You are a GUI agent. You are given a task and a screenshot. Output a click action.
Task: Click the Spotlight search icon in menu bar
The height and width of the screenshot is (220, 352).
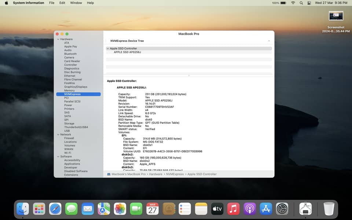[301, 3]
